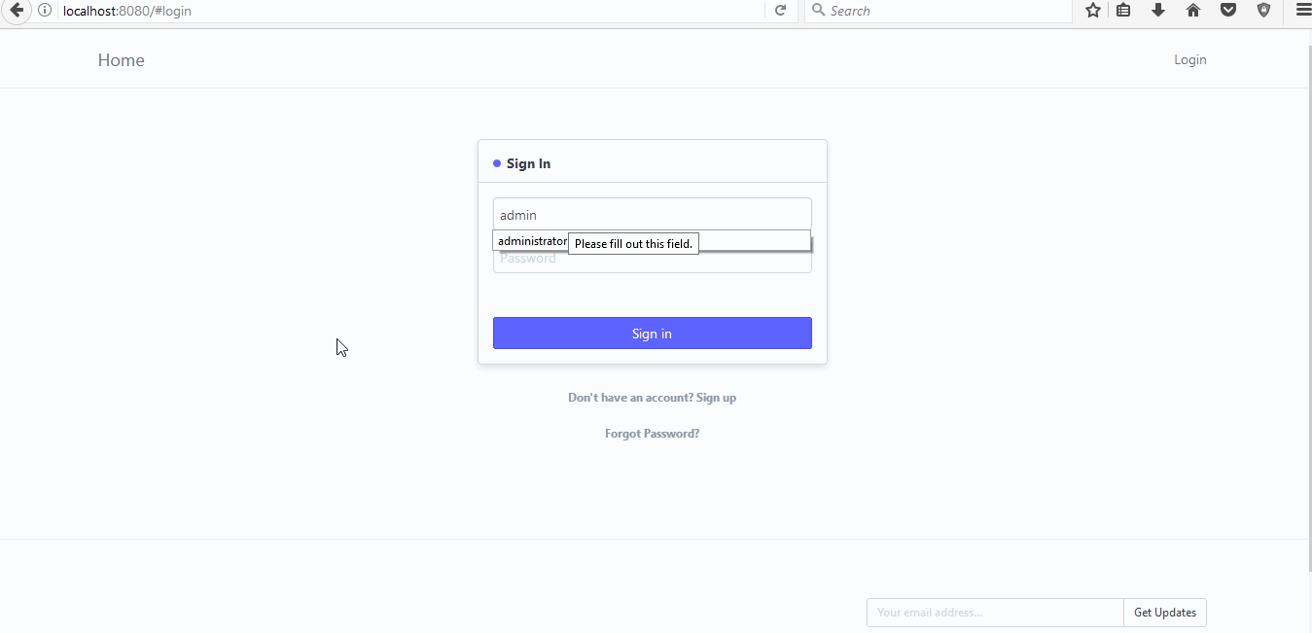Click the Pocket save icon
Screen dimensions: 1312x633
point(1228,11)
